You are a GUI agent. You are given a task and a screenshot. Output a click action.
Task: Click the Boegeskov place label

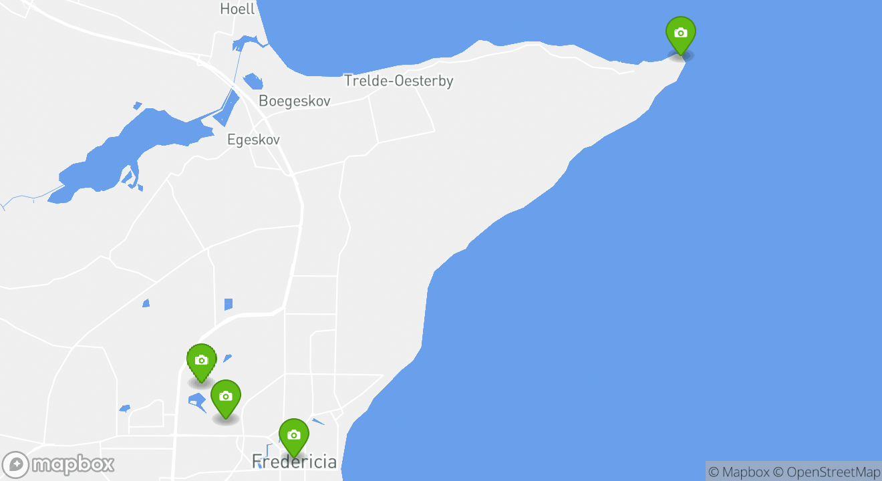tap(295, 101)
